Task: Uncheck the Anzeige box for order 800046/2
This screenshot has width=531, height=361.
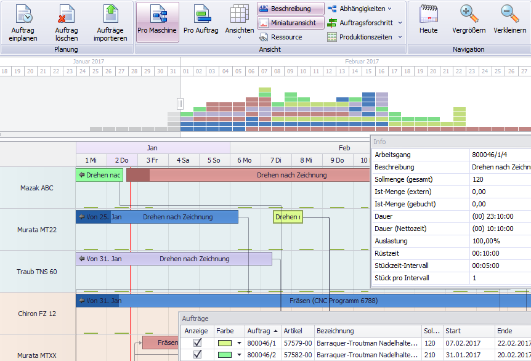Action: 197,353
